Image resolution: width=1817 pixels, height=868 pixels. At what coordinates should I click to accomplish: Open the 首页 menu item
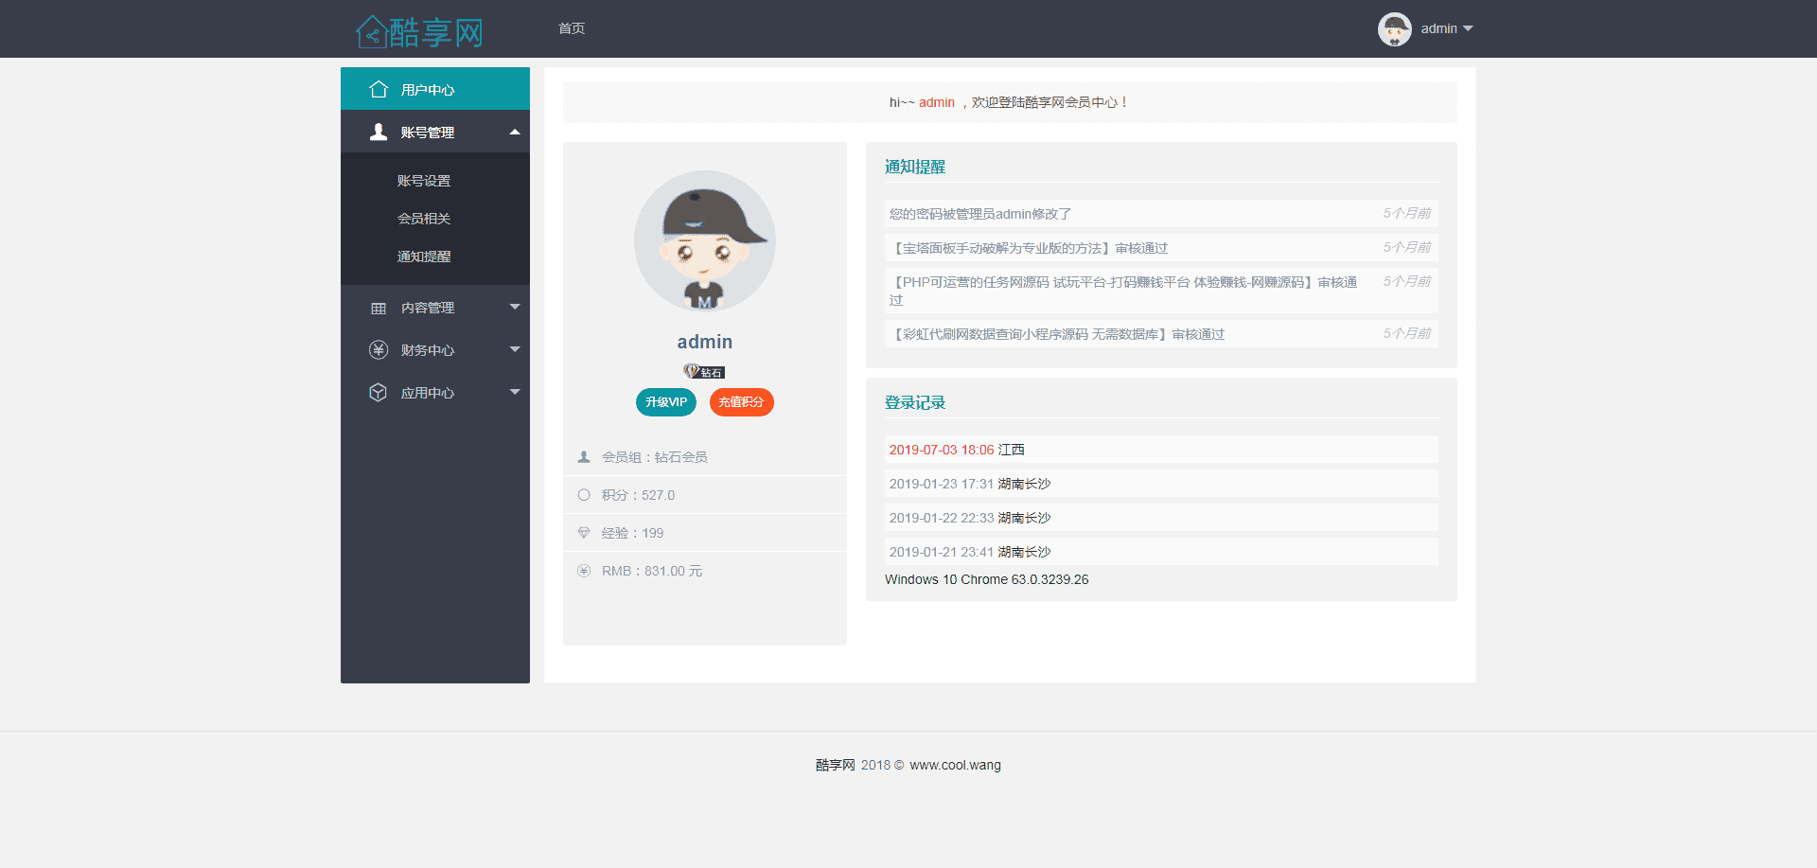[572, 28]
